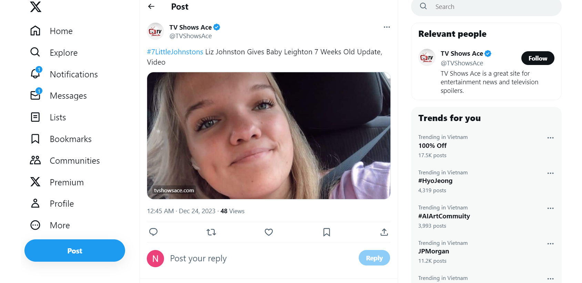582x283 pixels.
Task: Bookmark this post
Action: (327, 232)
